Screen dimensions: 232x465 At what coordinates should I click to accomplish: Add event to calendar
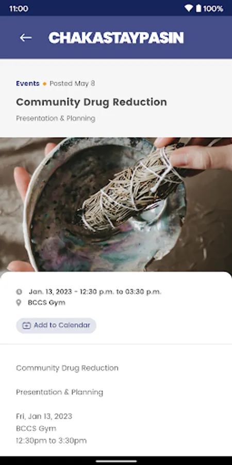(56, 326)
